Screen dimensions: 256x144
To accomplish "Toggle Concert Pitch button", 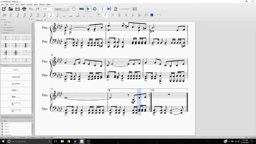I will pyautogui.click(x=125, y=9).
